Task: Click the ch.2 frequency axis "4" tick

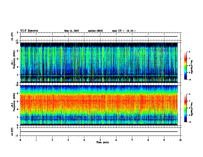Action: [18, 109]
